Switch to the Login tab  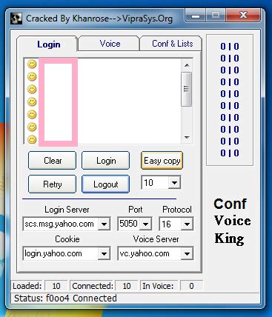point(48,44)
